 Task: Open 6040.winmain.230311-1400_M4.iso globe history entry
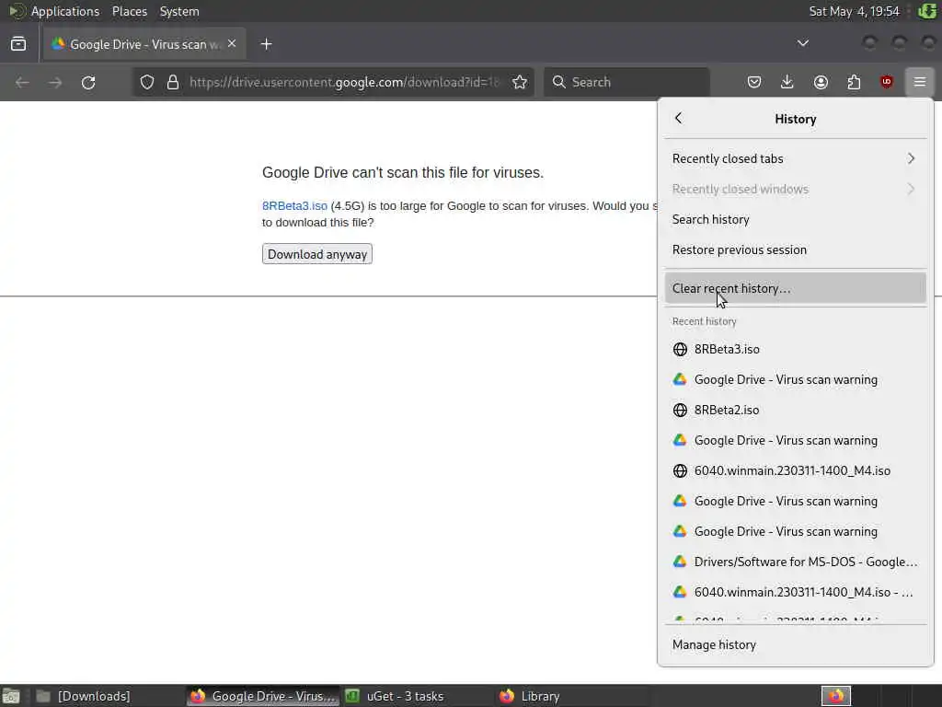[795, 470]
